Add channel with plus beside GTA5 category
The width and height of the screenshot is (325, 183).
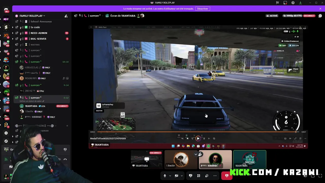tap(67, 126)
